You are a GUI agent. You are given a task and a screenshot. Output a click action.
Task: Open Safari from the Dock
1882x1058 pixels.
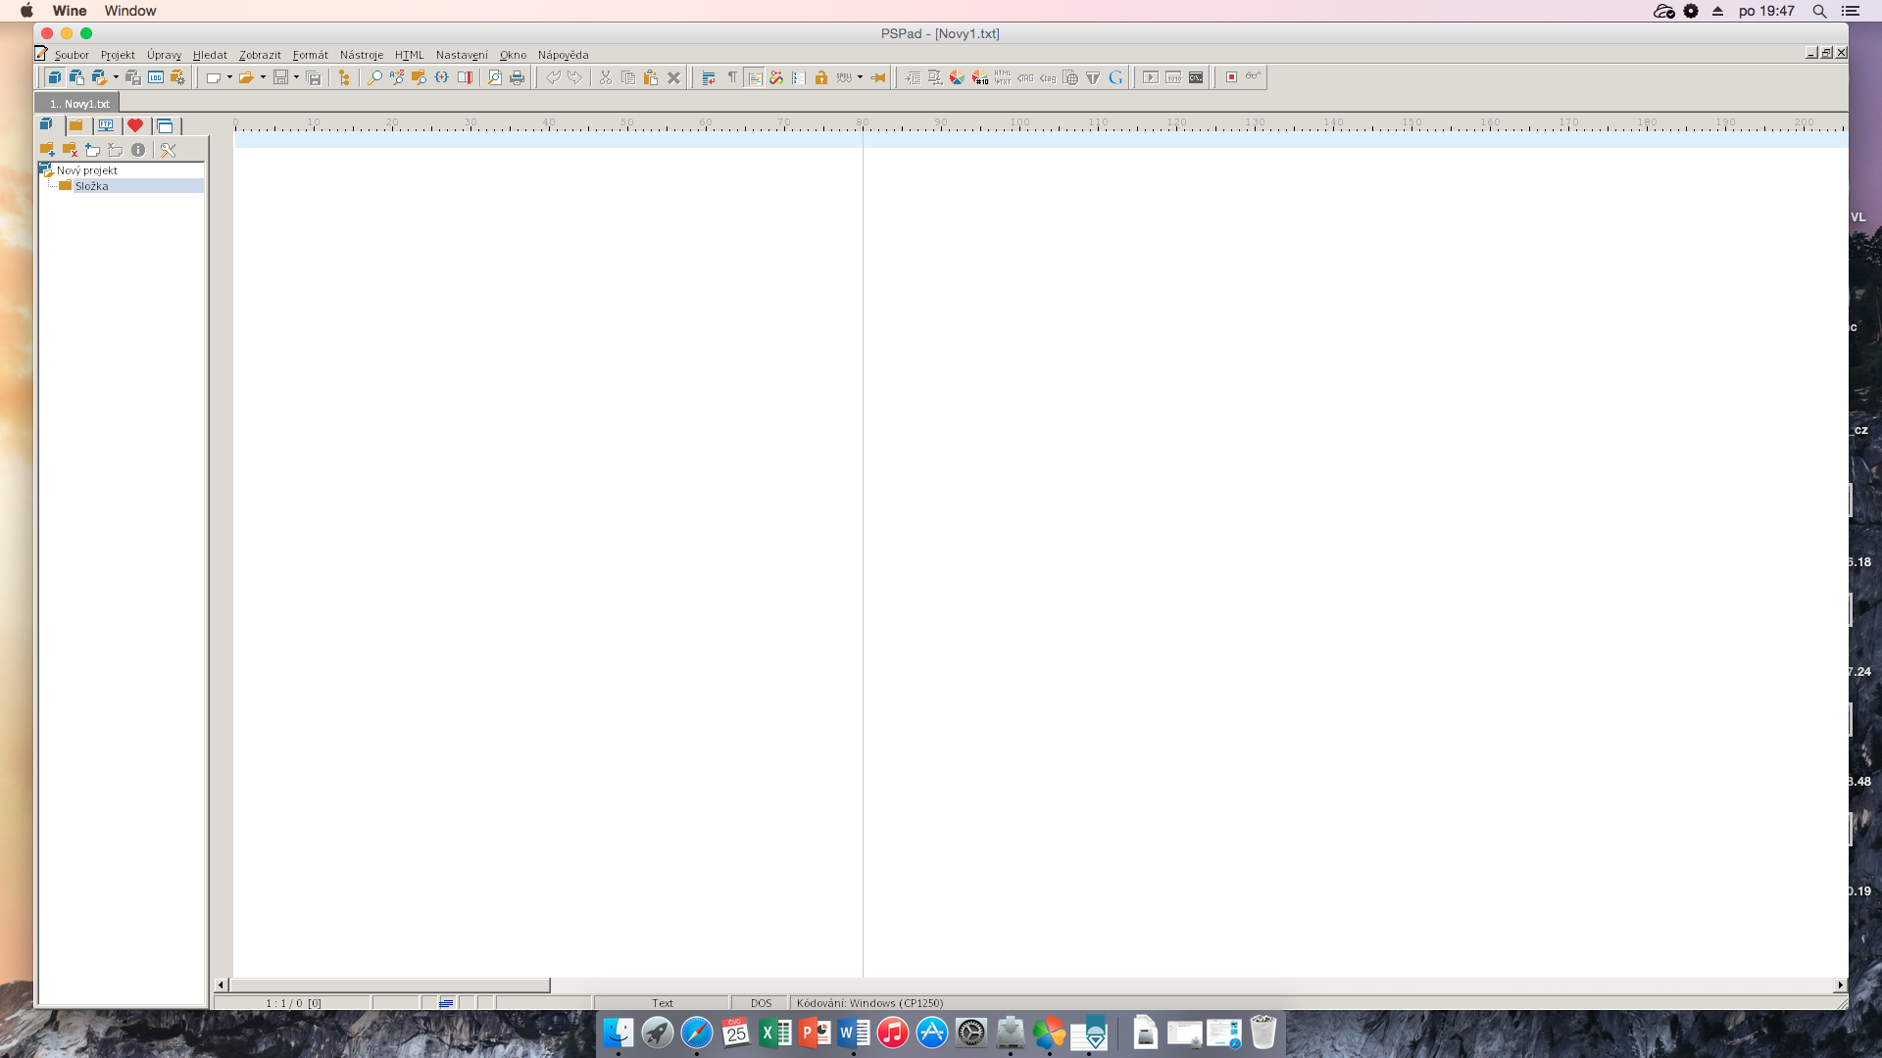pyautogui.click(x=697, y=1033)
